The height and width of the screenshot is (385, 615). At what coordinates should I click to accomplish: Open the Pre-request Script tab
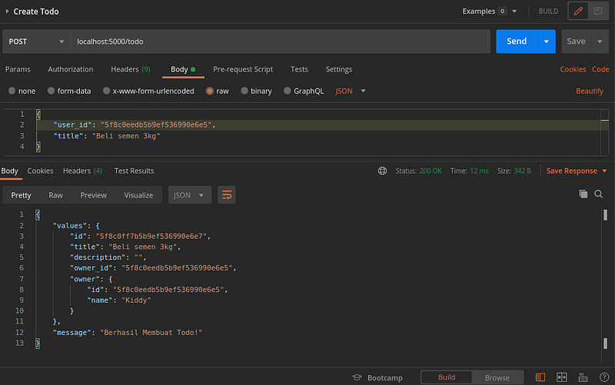(243, 69)
